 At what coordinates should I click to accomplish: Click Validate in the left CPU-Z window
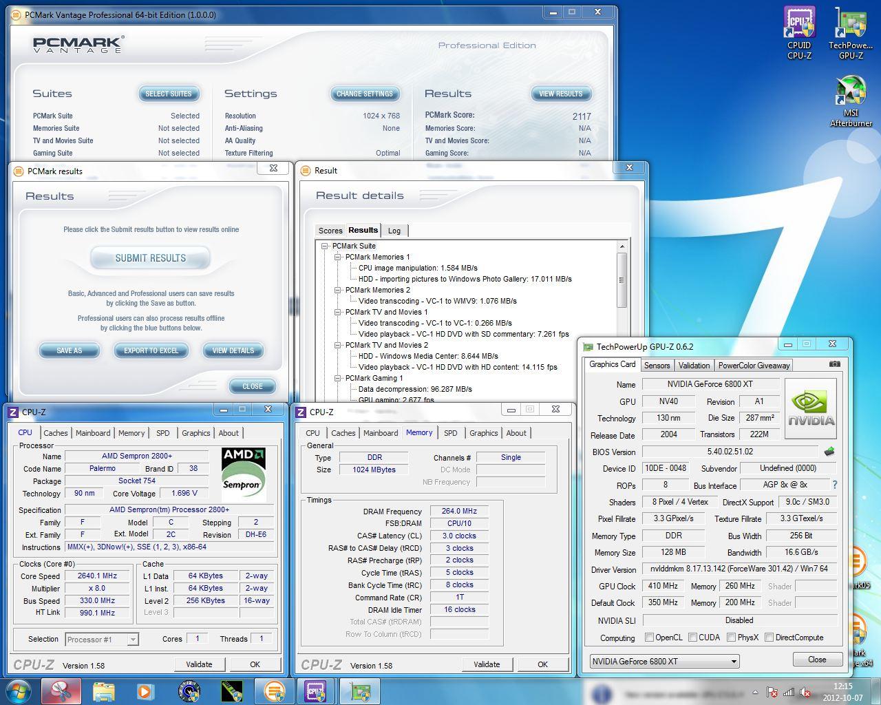[199, 664]
